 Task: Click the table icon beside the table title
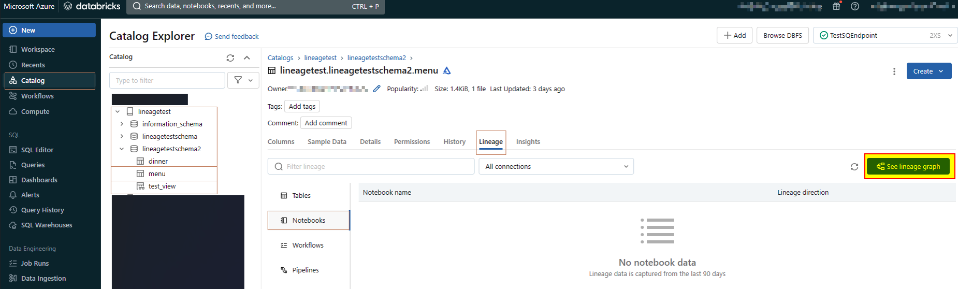point(272,70)
